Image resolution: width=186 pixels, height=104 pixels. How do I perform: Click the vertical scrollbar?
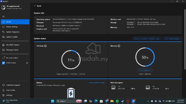pyautogui.click(x=185, y=40)
